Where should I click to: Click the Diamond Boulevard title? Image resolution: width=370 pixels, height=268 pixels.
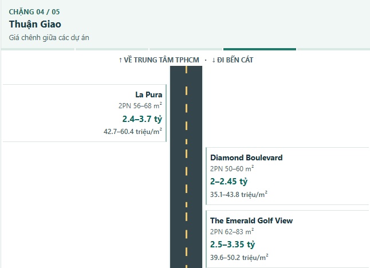coord(246,157)
